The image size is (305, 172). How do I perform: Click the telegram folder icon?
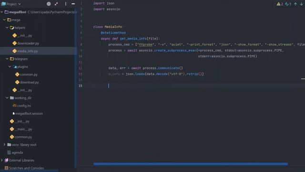[x=12, y=59]
